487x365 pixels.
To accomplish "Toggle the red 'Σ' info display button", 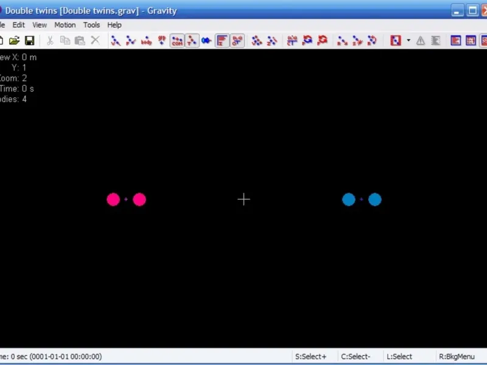I will (222, 40).
